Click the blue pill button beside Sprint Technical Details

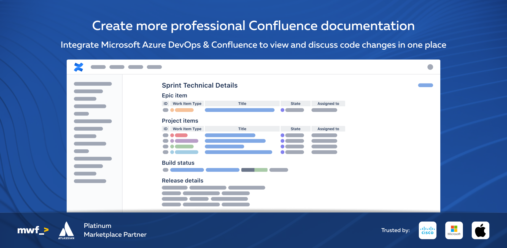coord(425,85)
